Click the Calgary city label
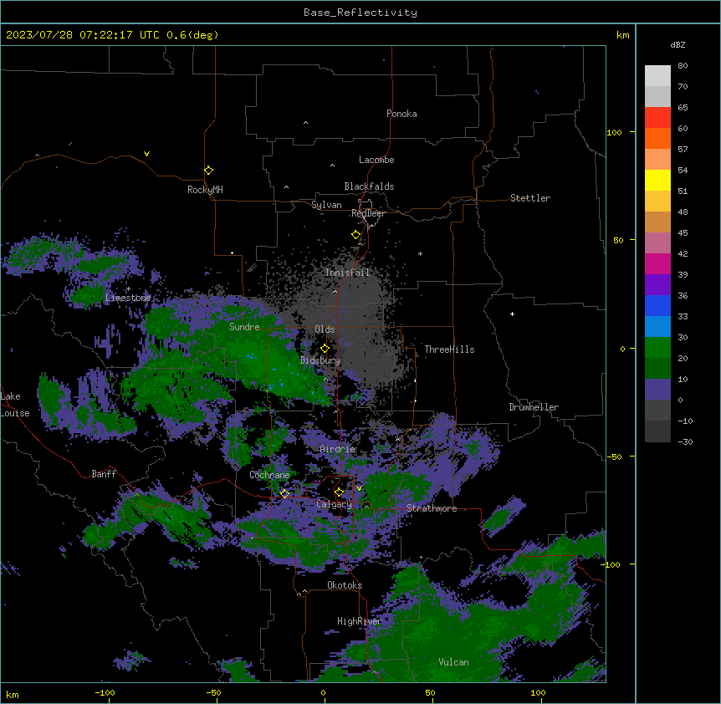 334,504
